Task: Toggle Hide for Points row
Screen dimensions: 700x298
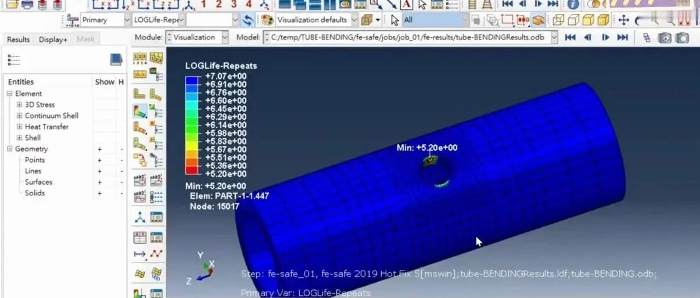Action: (x=121, y=160)
